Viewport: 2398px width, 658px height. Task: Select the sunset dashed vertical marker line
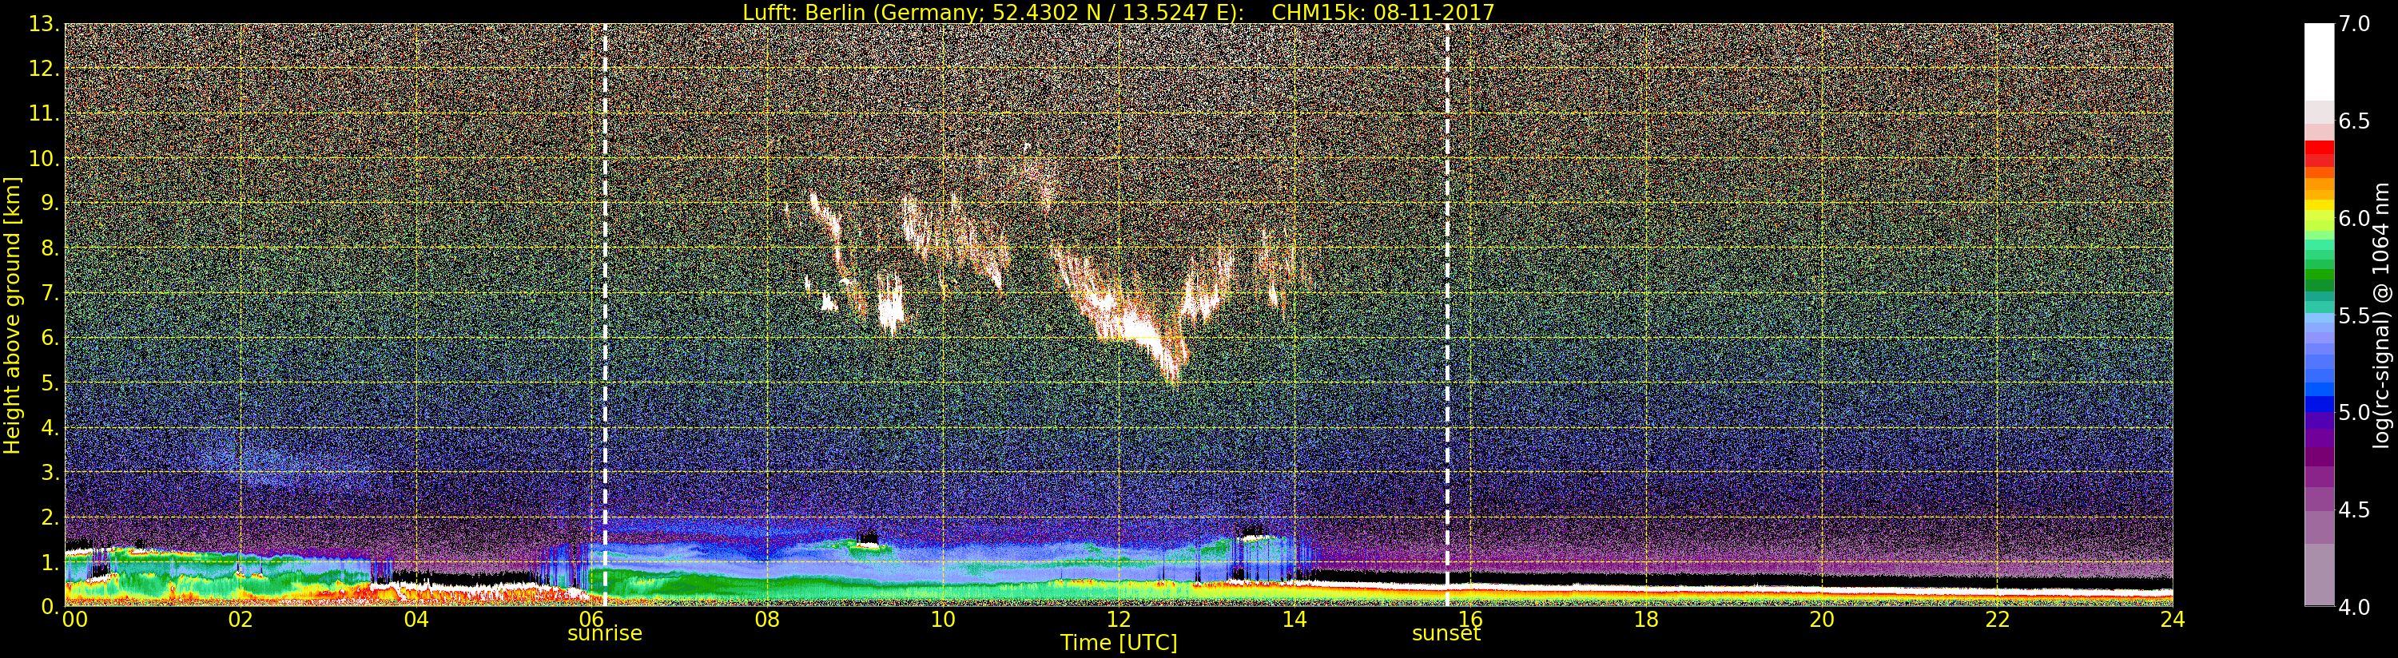[1448, 315]
